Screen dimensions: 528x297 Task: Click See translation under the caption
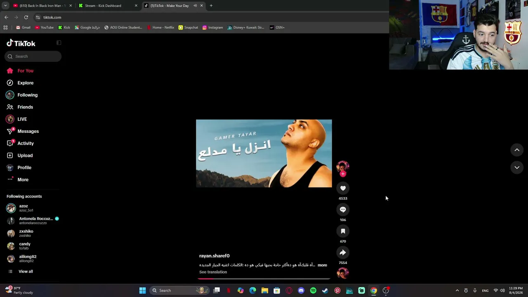213,272
